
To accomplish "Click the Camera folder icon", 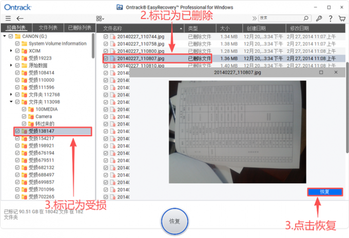I will click(x=31, y=116).
